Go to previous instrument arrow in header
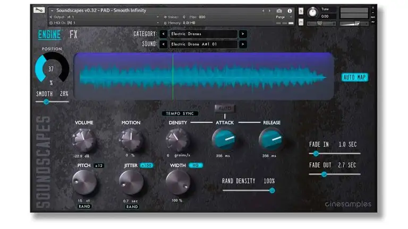This screenshot has height=229, width=408. pos(263,11)
